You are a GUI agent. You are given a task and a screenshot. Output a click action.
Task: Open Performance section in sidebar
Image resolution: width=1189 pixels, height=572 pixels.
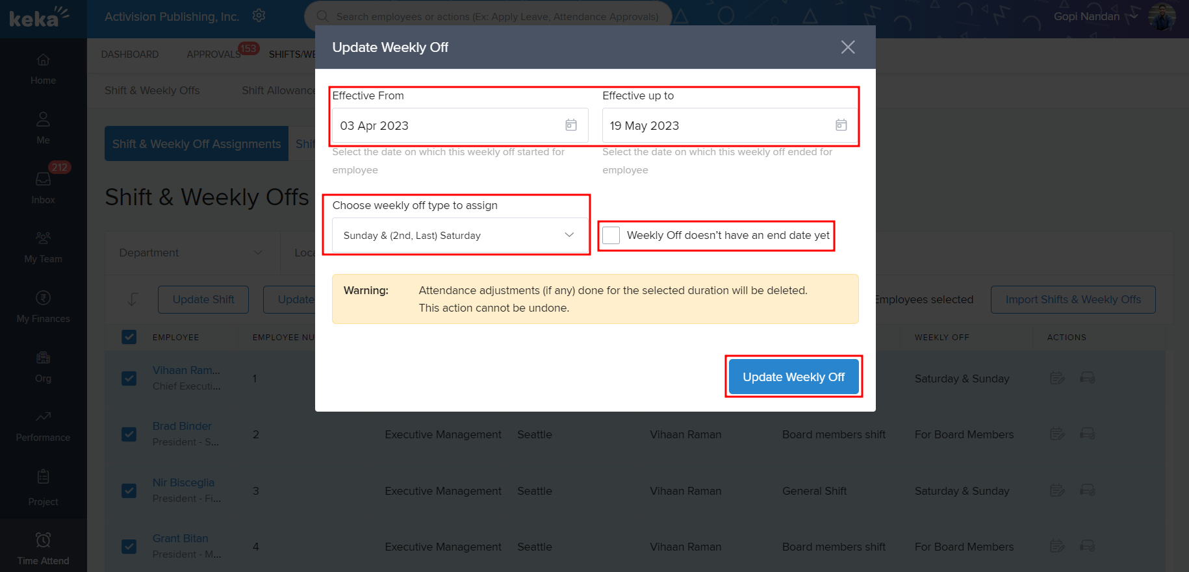pyautogui.click(x=43, y=425)
